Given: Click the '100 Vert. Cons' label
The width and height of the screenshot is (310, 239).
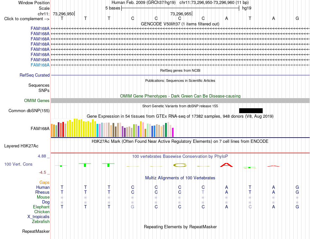Looking at the screenshot, I should point(18,164).
